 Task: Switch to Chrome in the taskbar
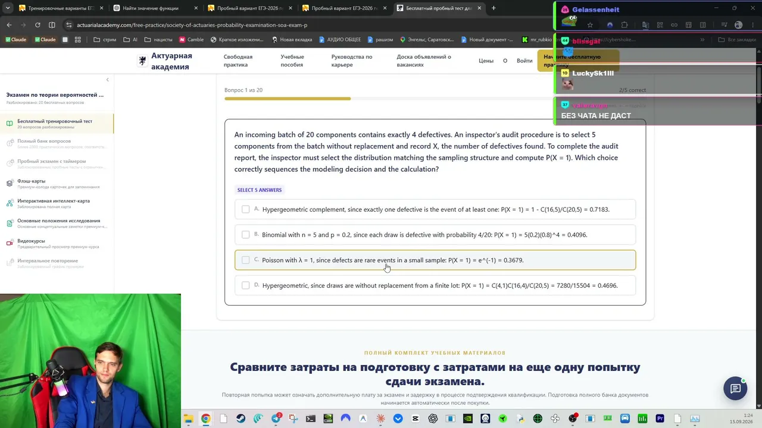coord(205,418)
